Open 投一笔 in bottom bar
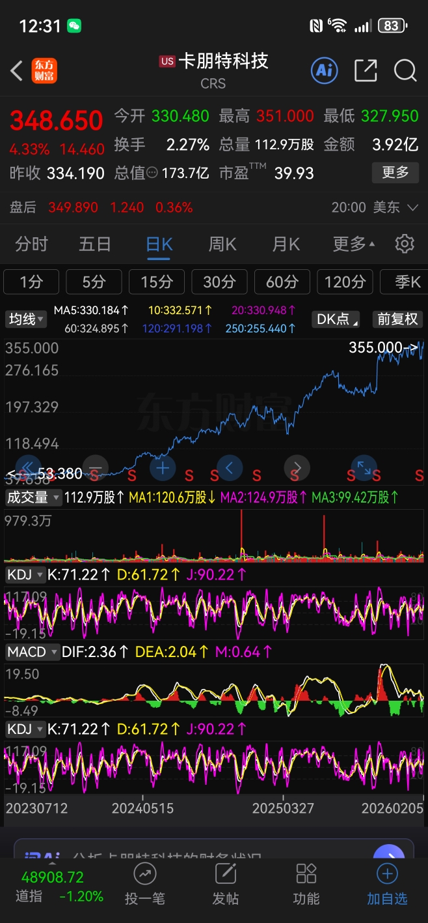Screen dimensions: 428x923 tap(144, 884)
